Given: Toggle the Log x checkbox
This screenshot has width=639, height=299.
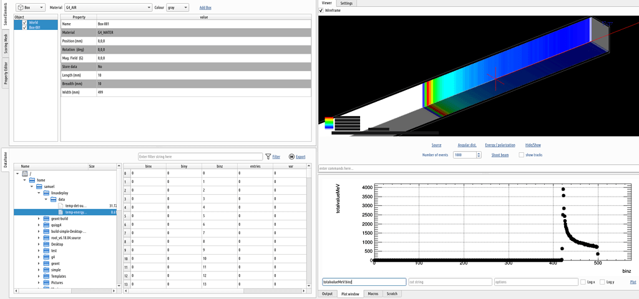Looking at the screenshot, I should pyautogui.click(x=583, y=282).
